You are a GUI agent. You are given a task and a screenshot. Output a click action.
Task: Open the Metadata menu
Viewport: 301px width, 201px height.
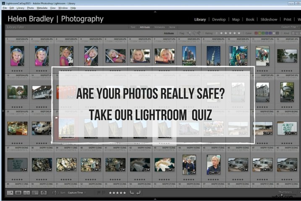click(x=42, y=8)
